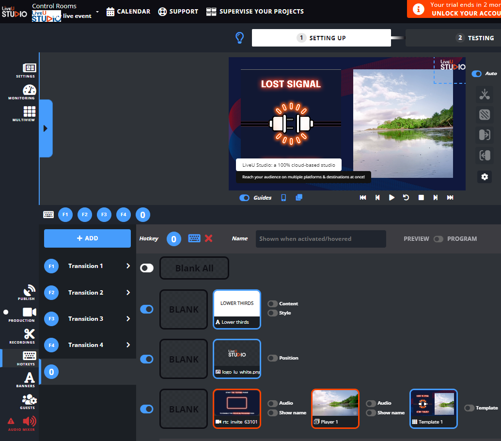
Task: Select the Player 1 thumbnail
Action: [335, 409]
